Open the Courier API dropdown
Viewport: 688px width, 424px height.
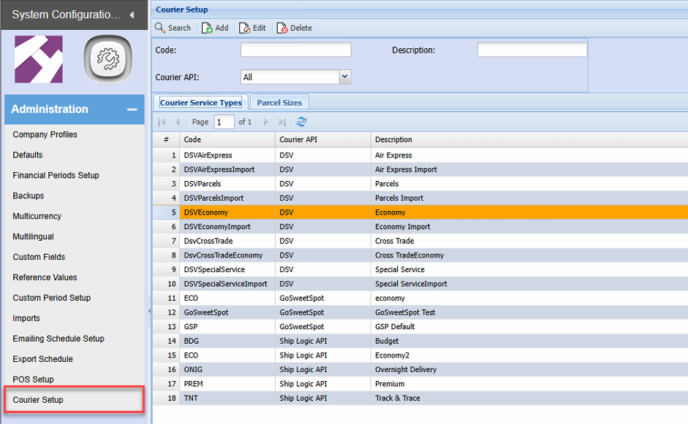pos(345,77)
